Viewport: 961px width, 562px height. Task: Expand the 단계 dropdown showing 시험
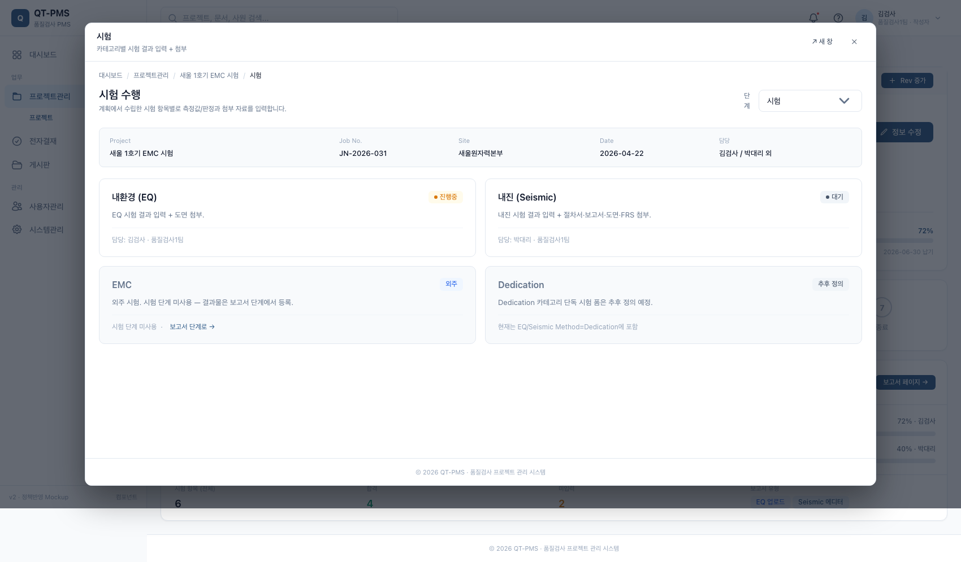pos(810,101)
